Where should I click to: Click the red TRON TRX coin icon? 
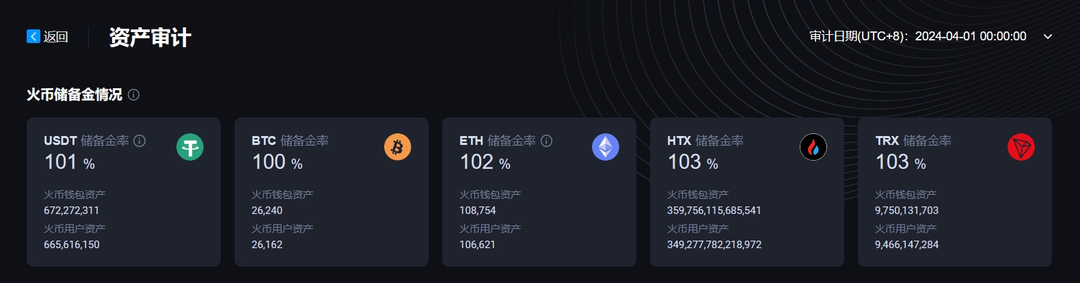click(1021, 147)
